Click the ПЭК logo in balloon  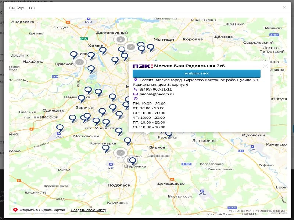point(143,66)
